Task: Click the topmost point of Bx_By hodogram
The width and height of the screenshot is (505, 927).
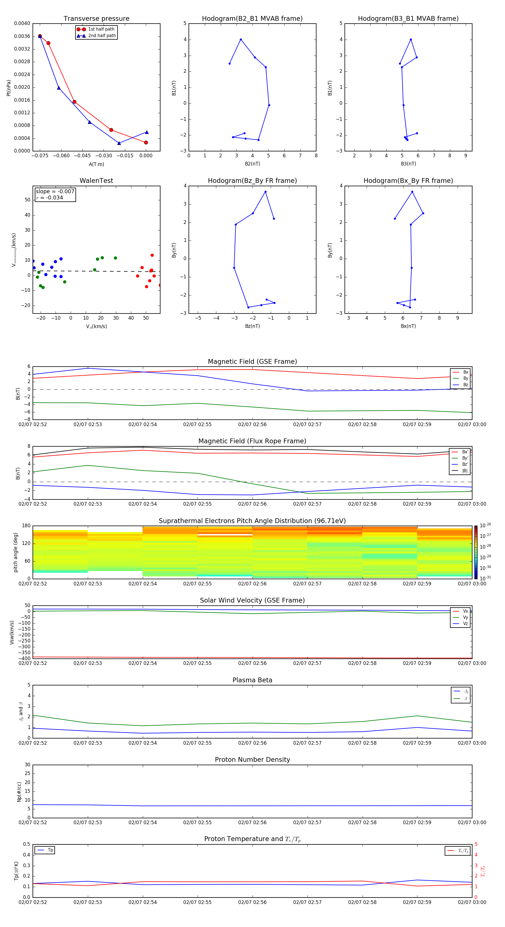Action: [412, 192]
